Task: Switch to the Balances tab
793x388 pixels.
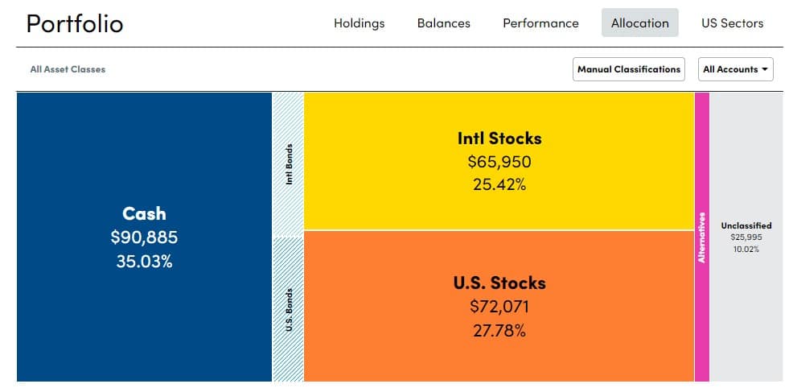Action: 443,23
